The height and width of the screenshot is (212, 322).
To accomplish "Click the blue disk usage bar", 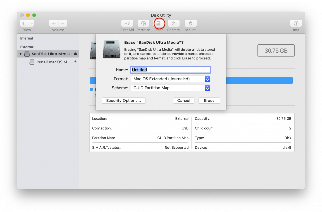I will 259,81.
